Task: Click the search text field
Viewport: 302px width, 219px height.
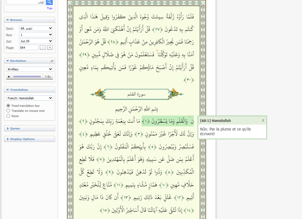Action: click(x=26, y=2)
